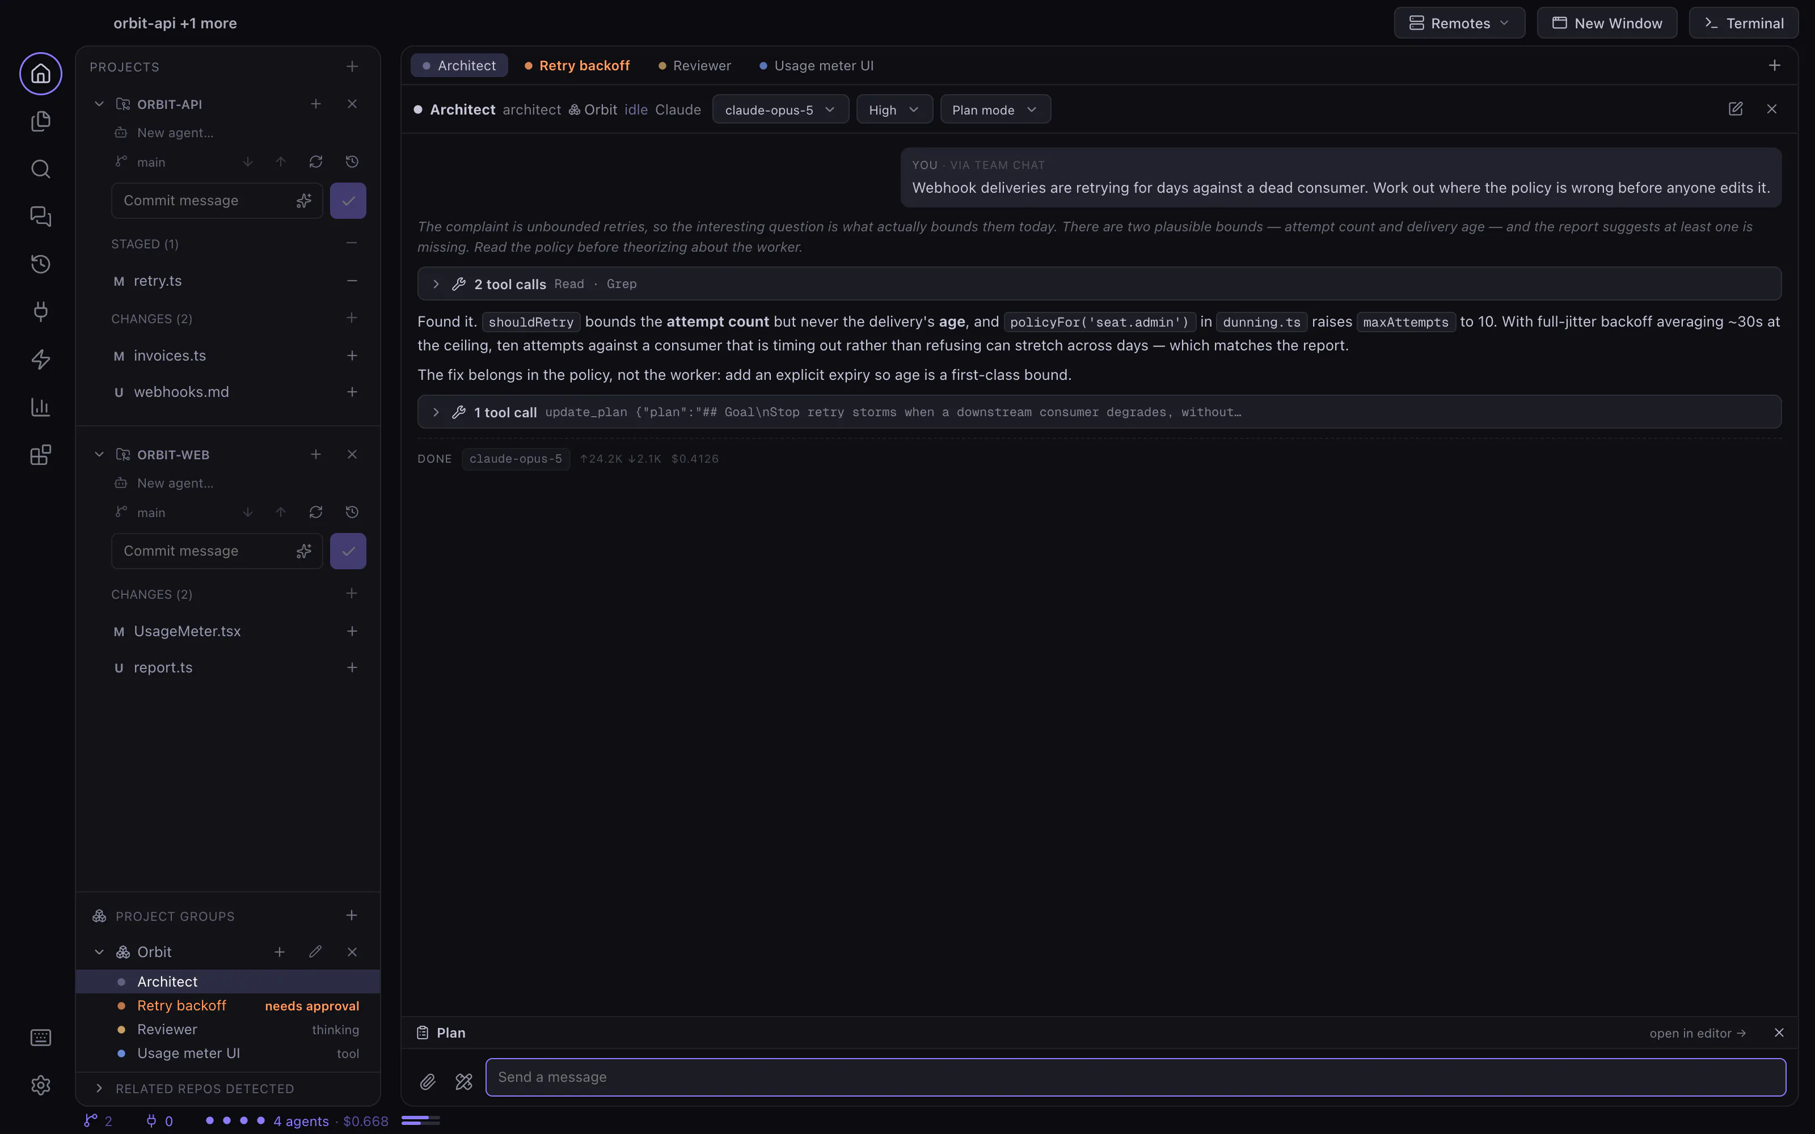Add a new agent tab plus icon

coord(1775,66)
